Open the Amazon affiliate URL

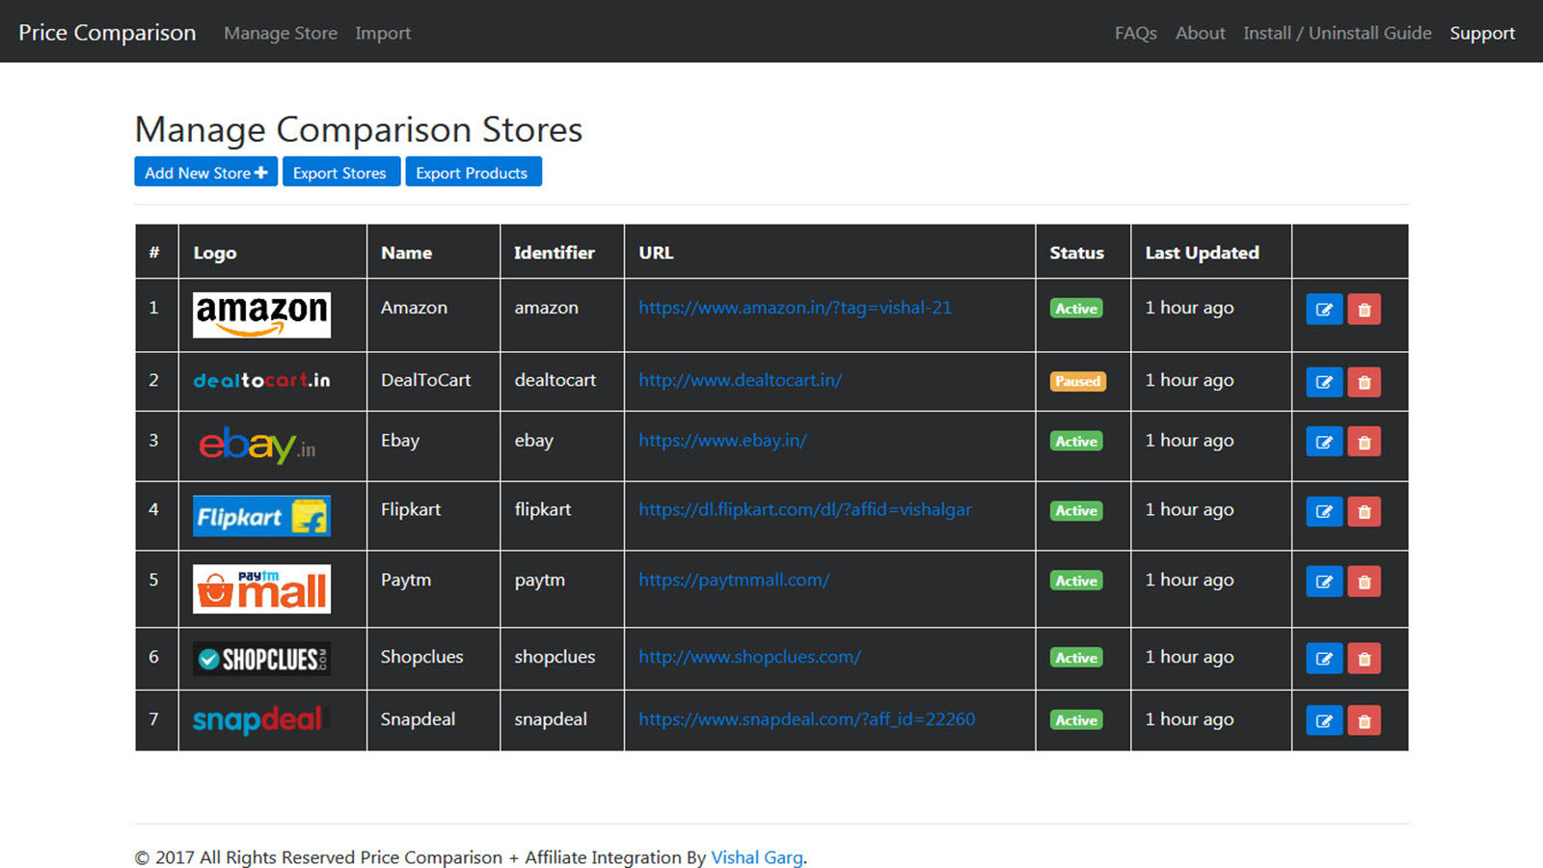pyautogui.click(x=795, y=308)
